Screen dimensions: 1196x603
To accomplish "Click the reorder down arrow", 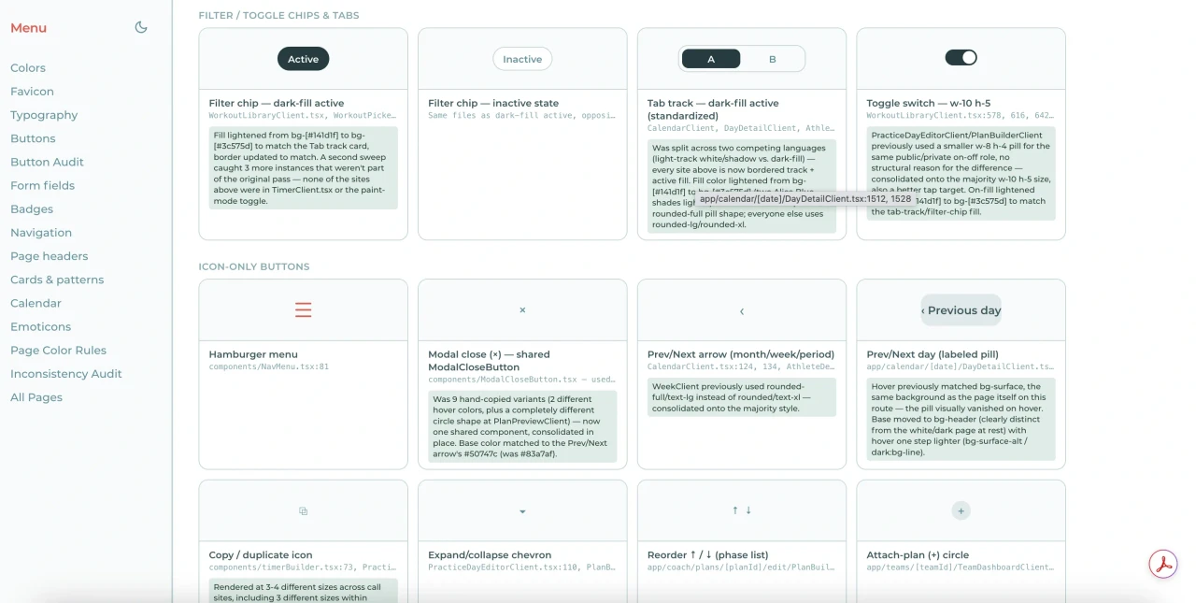I will [748, 510].
